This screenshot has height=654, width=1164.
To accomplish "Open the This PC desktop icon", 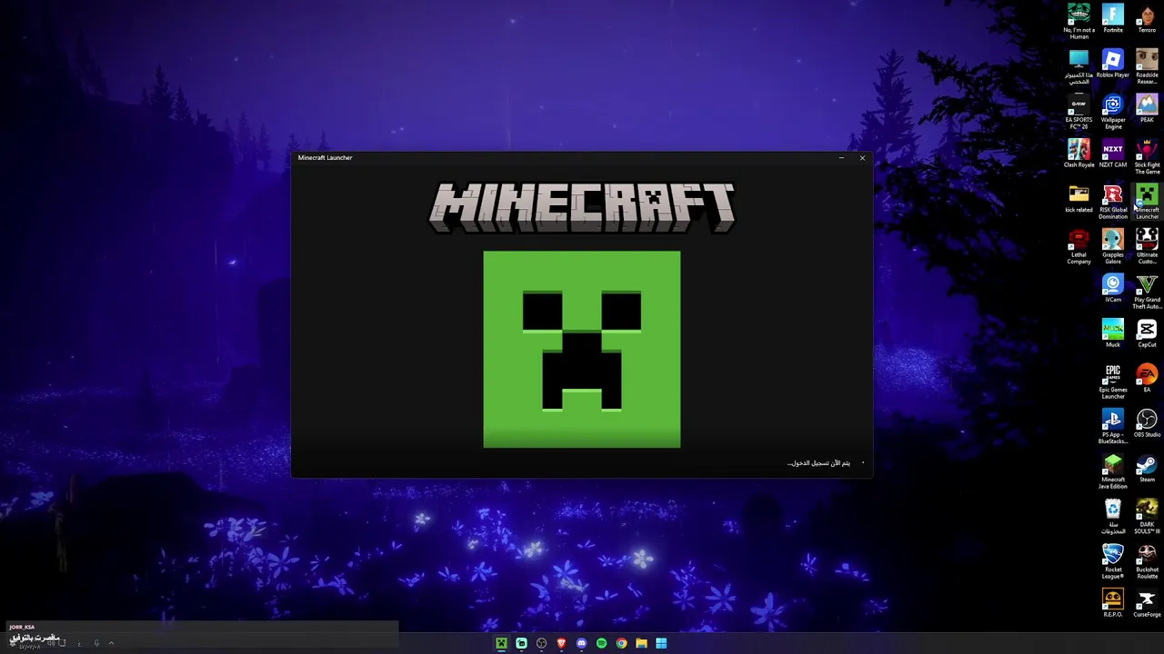I will 1079,66.
